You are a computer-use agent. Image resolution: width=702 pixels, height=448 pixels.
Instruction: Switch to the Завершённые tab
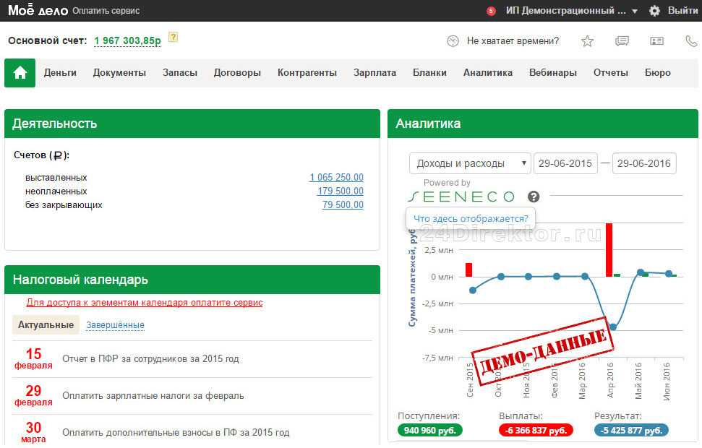[x=115, y=325]
